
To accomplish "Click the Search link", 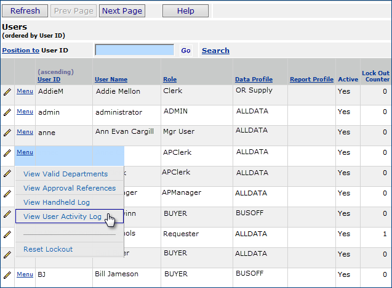I will 215,51.
